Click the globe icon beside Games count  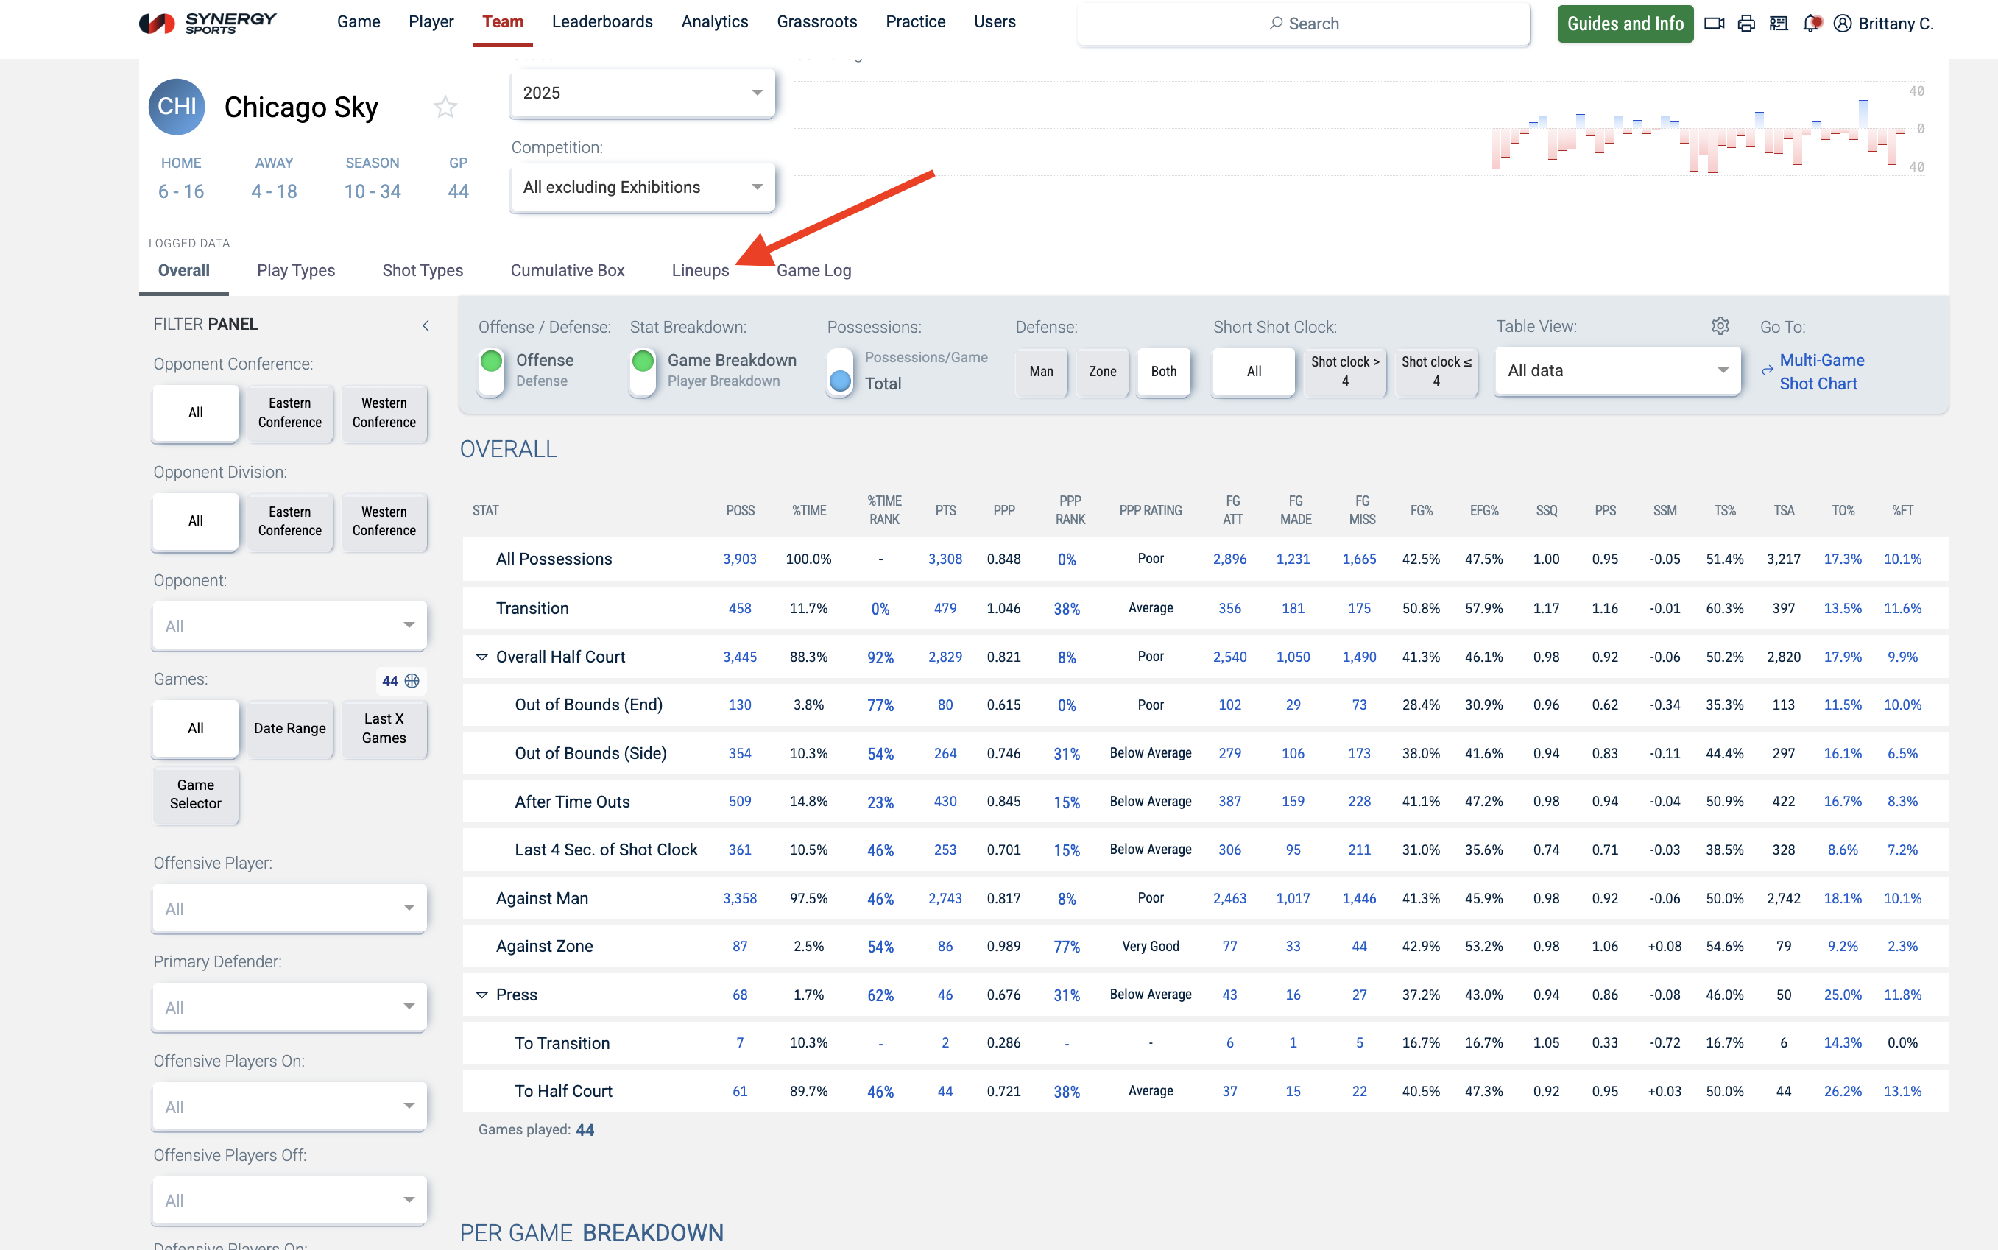[412, 680]
